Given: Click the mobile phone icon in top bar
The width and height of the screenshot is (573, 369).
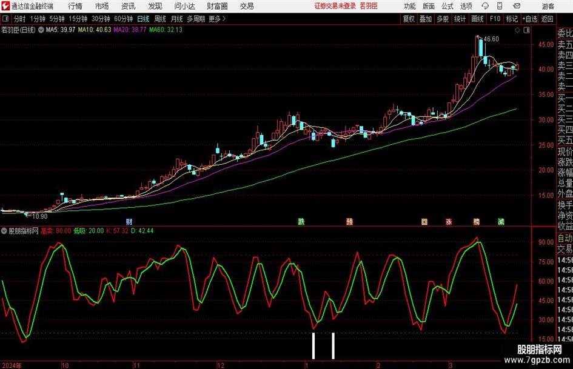Looking at the screenshot, I should pos(500,6).
